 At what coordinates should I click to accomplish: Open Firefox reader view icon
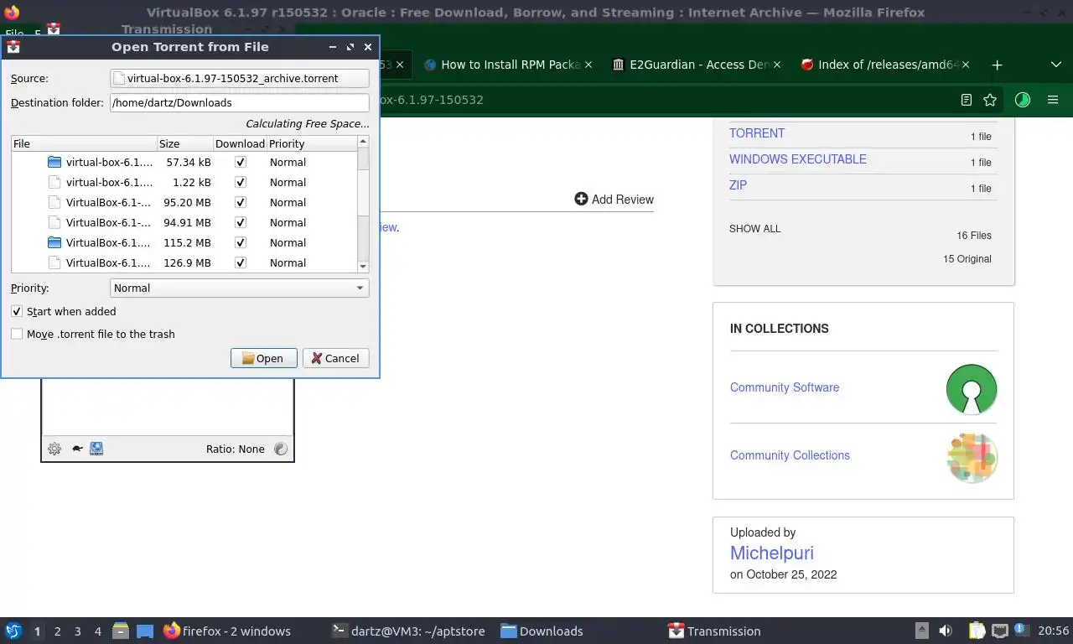click(x=967, y=100)
